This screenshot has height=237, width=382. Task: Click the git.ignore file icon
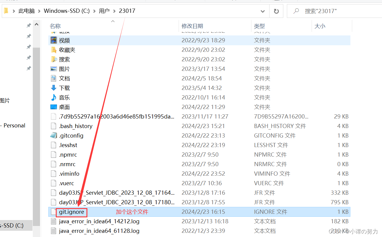coord(54,212)
